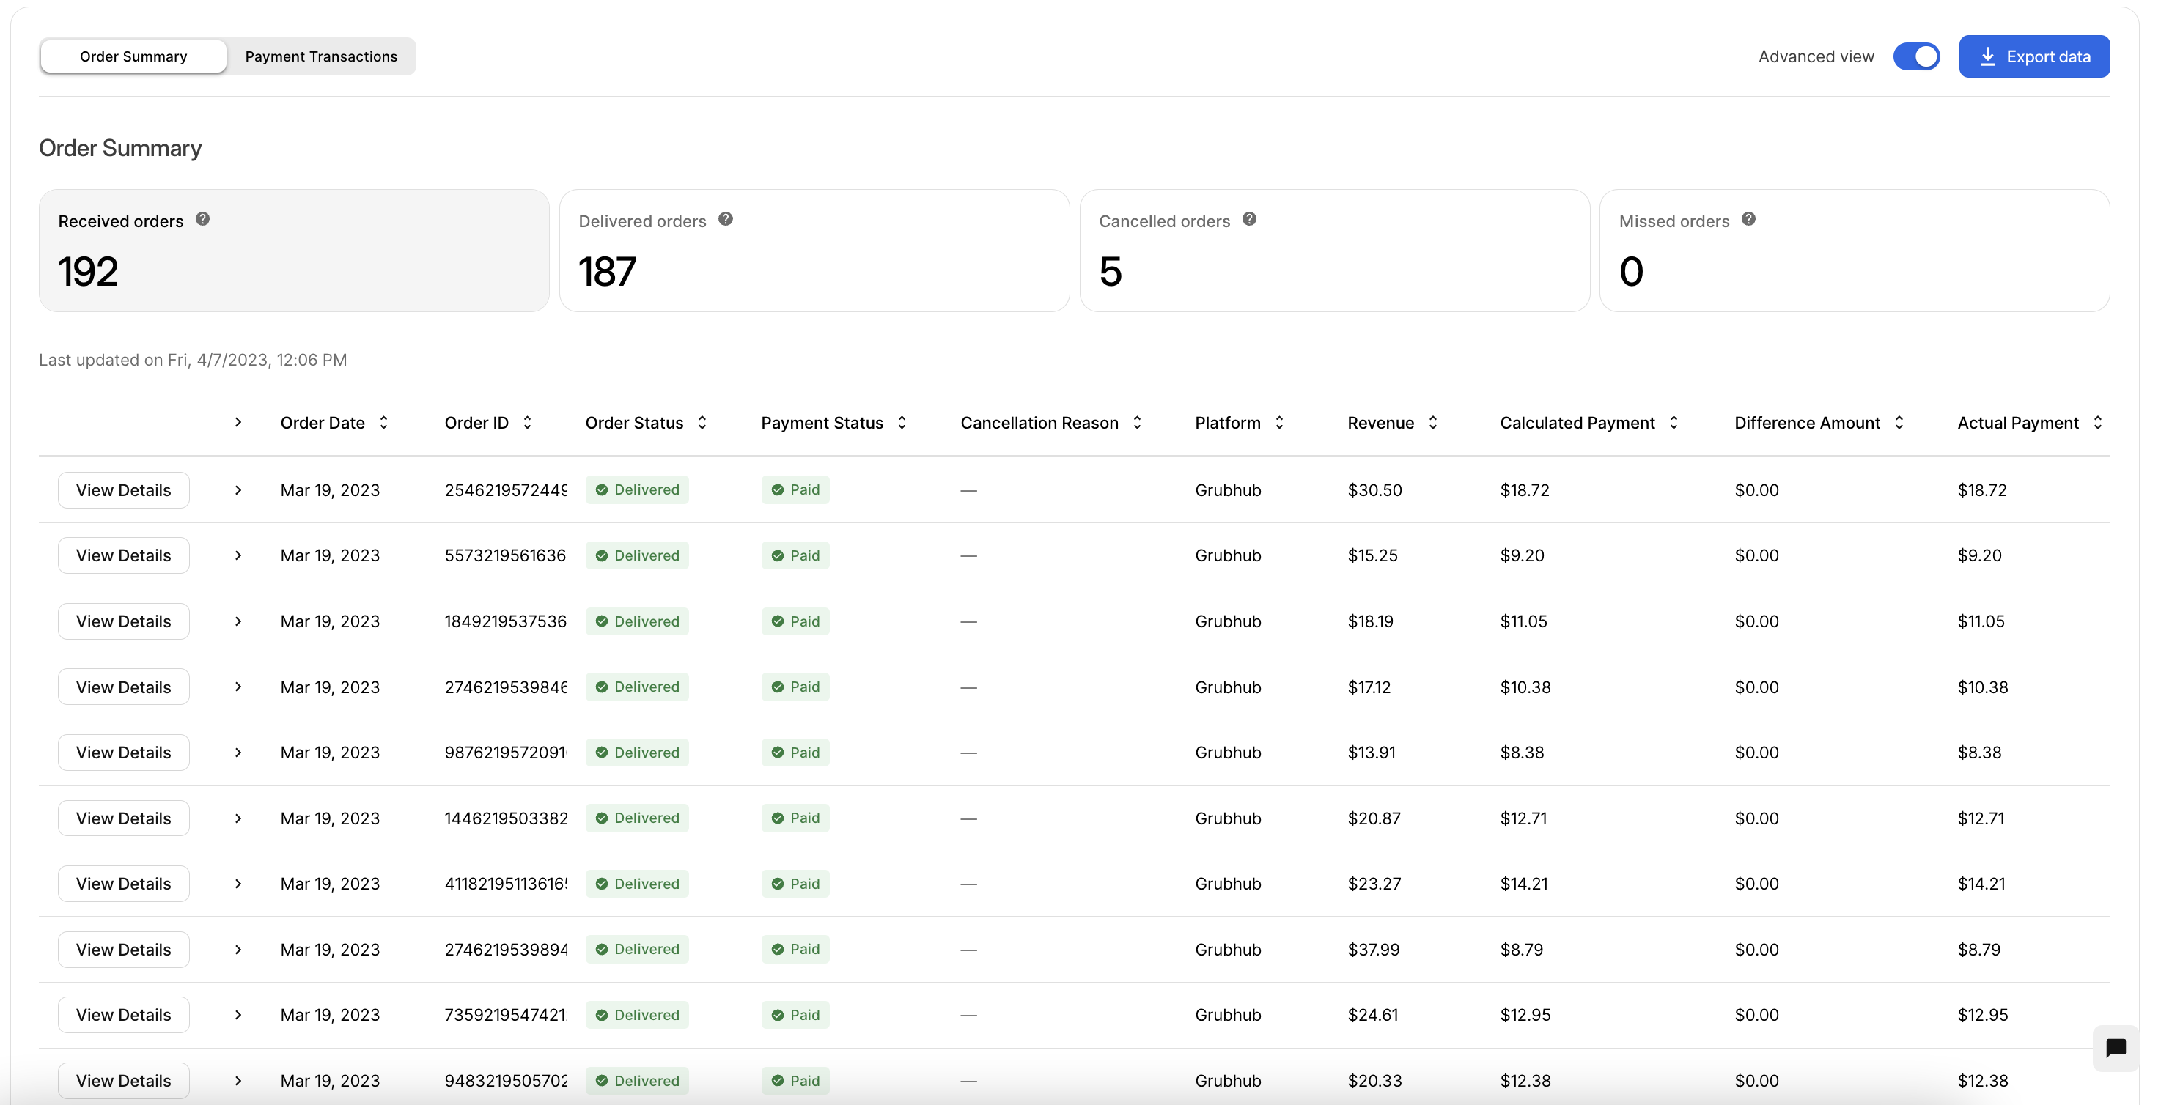Click the Export data button

pyautogui.click(x=2034, y=56)
